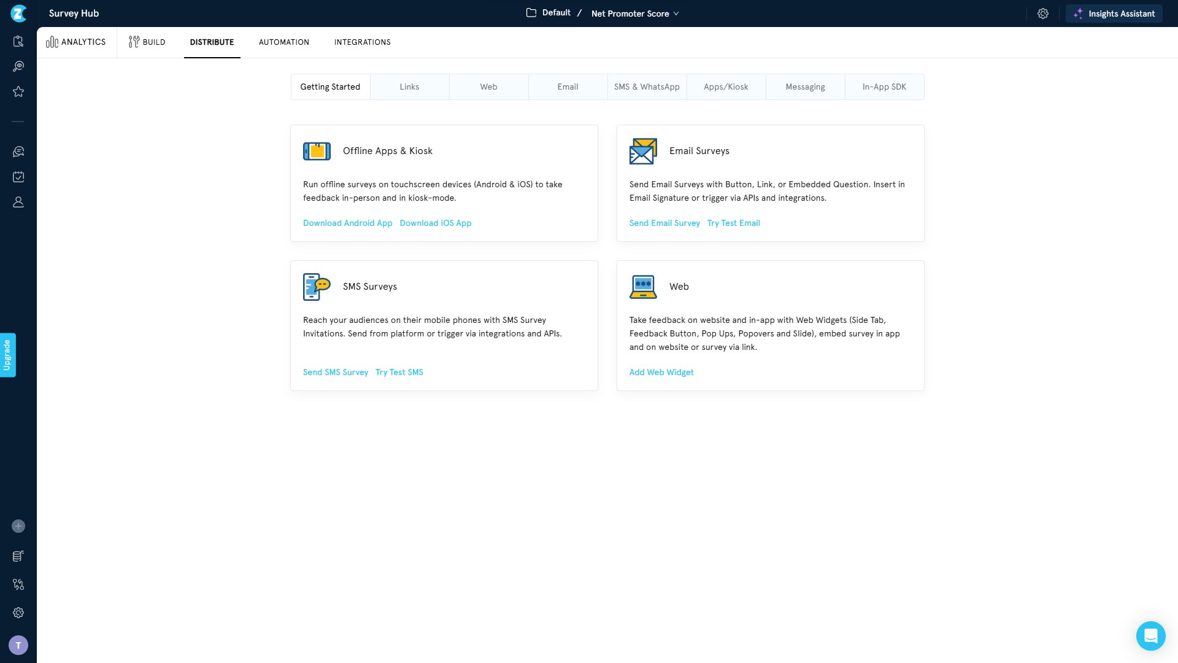Click the Default folder icon in breadcrumb
The image size is (1178, 663).
pyautogui.click(x=531, y=13)
